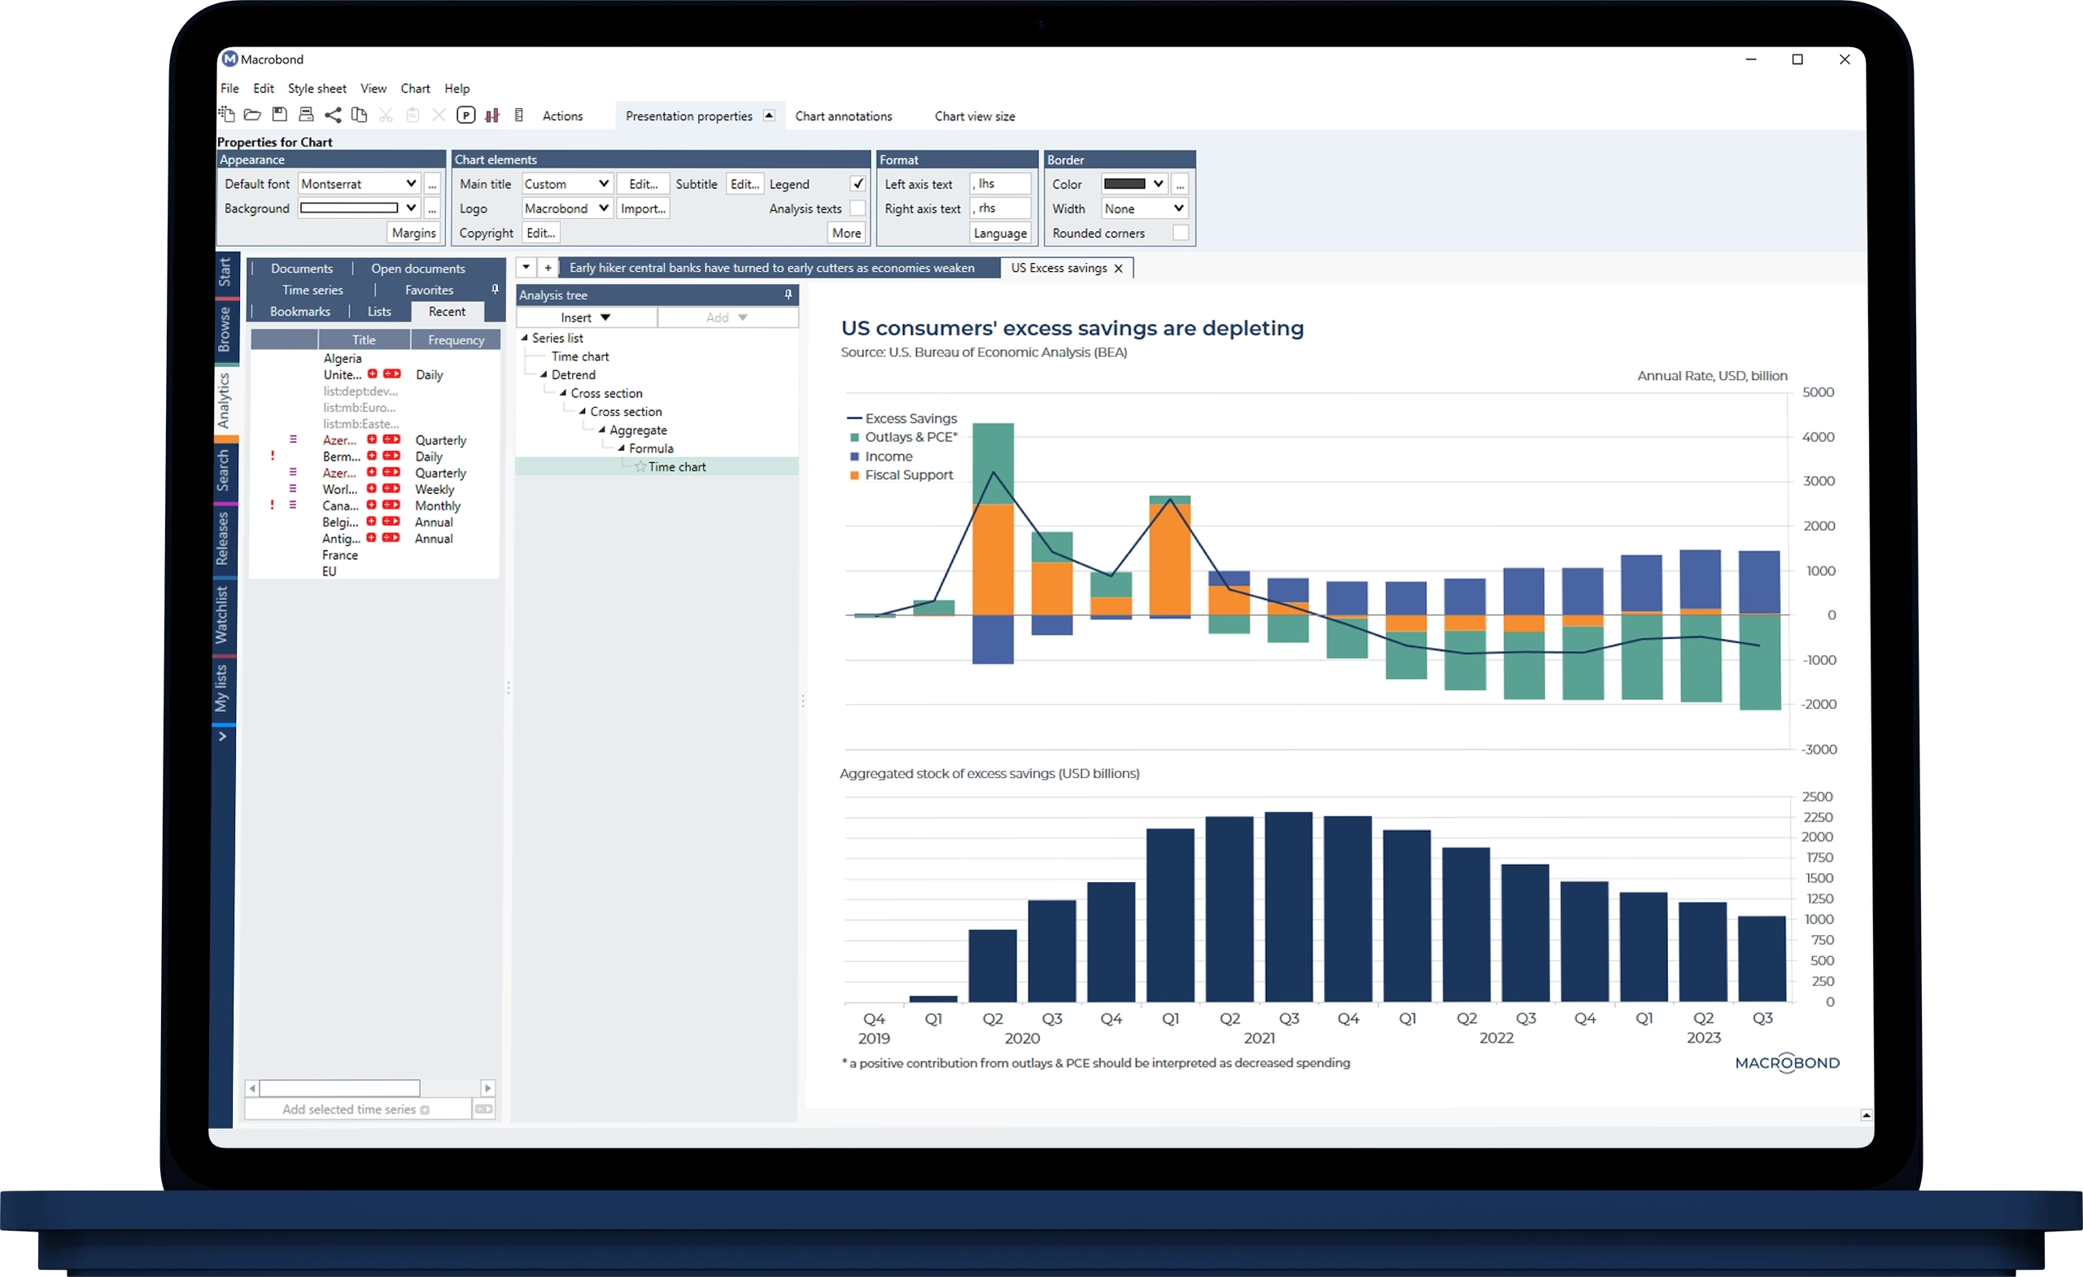
Task: Click the Left axis text input field
Action: (x=1000, y=183)
